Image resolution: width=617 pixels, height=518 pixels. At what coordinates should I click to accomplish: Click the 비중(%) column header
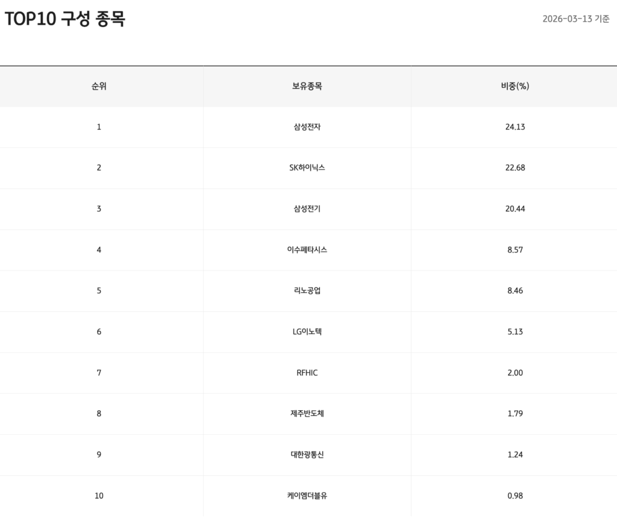[x=515, y=86]
